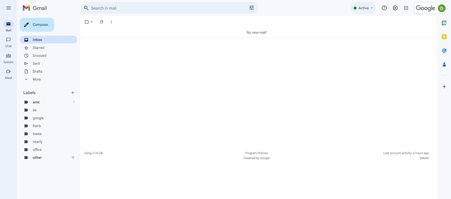Create new label plus icon
The height and width of the screenshot is (199, 451).
73,93
